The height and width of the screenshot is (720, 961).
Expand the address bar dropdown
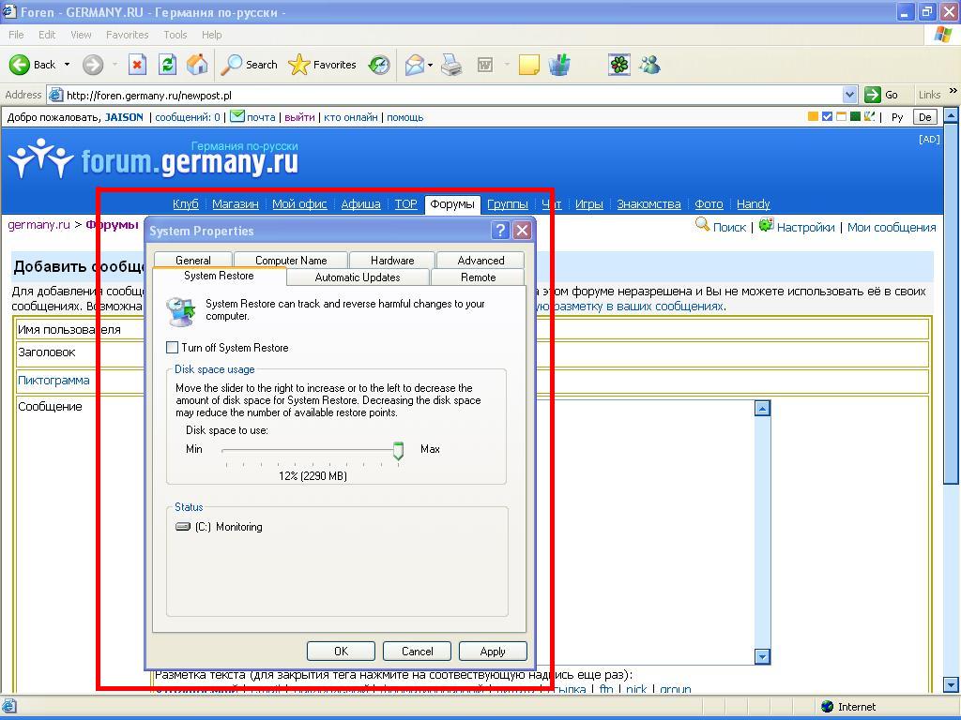click(x=849, y=95)
